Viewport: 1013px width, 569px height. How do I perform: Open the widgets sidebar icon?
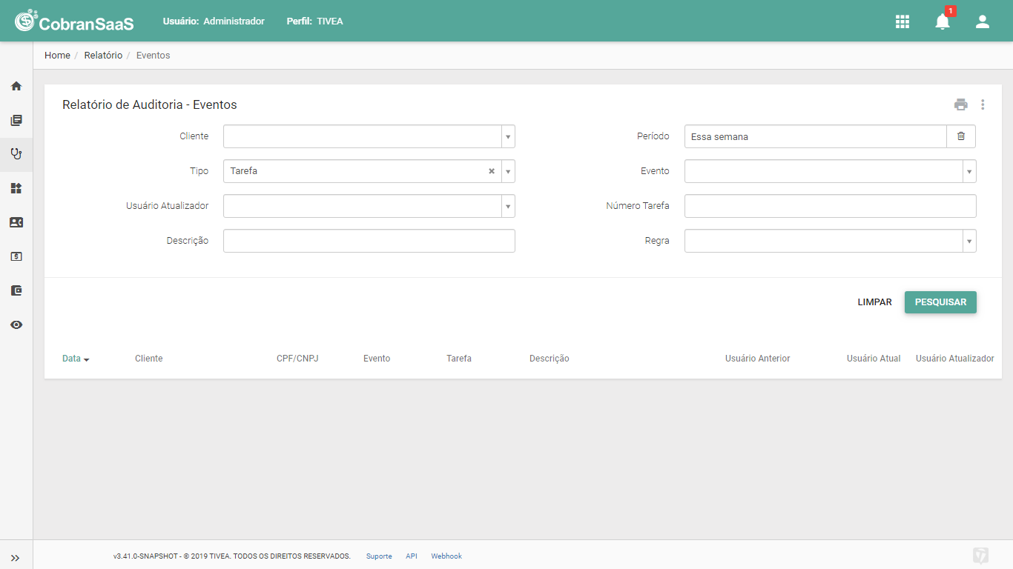(16, 188)
